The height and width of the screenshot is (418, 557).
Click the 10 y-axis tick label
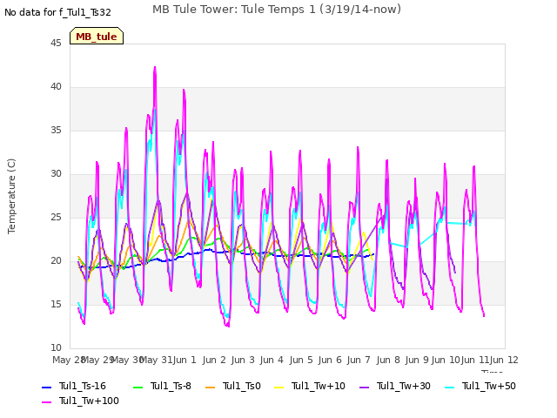pyautogui.click(x=56, y=348)
